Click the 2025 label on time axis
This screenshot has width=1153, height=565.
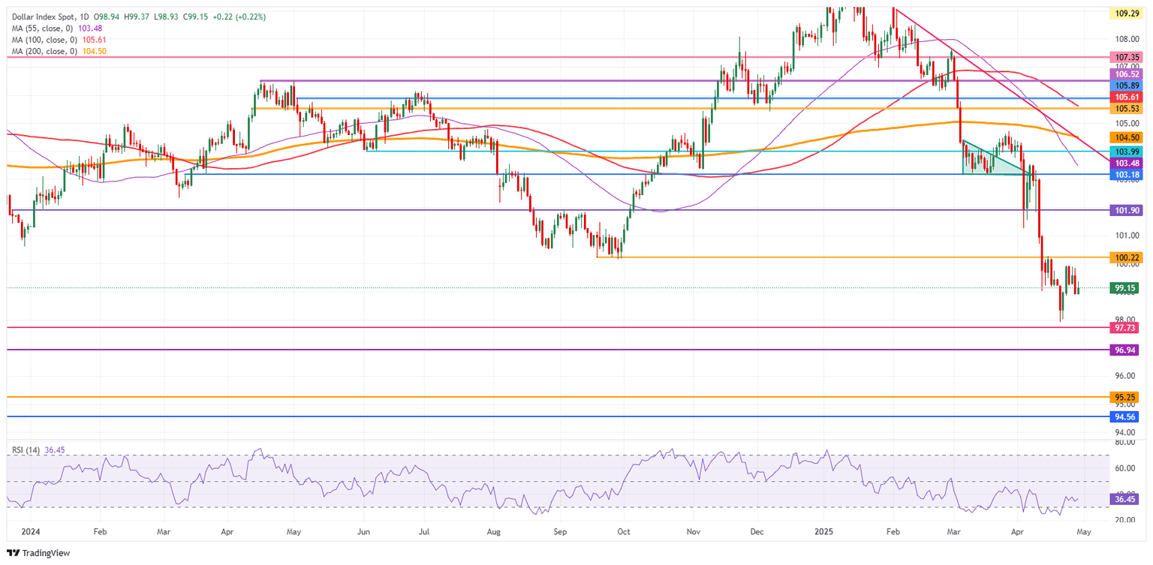[x=823, y=531]
